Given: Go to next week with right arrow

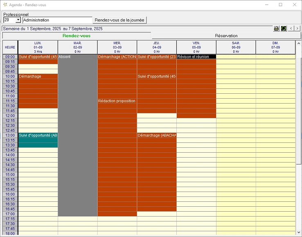Looking at the screenshot, I should [x=297, y=29].
